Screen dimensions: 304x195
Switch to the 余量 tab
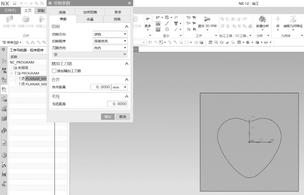point(90,19)
